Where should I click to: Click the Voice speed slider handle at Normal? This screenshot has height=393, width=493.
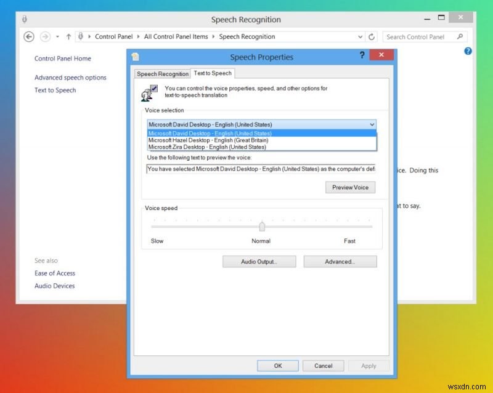point(261,227)
